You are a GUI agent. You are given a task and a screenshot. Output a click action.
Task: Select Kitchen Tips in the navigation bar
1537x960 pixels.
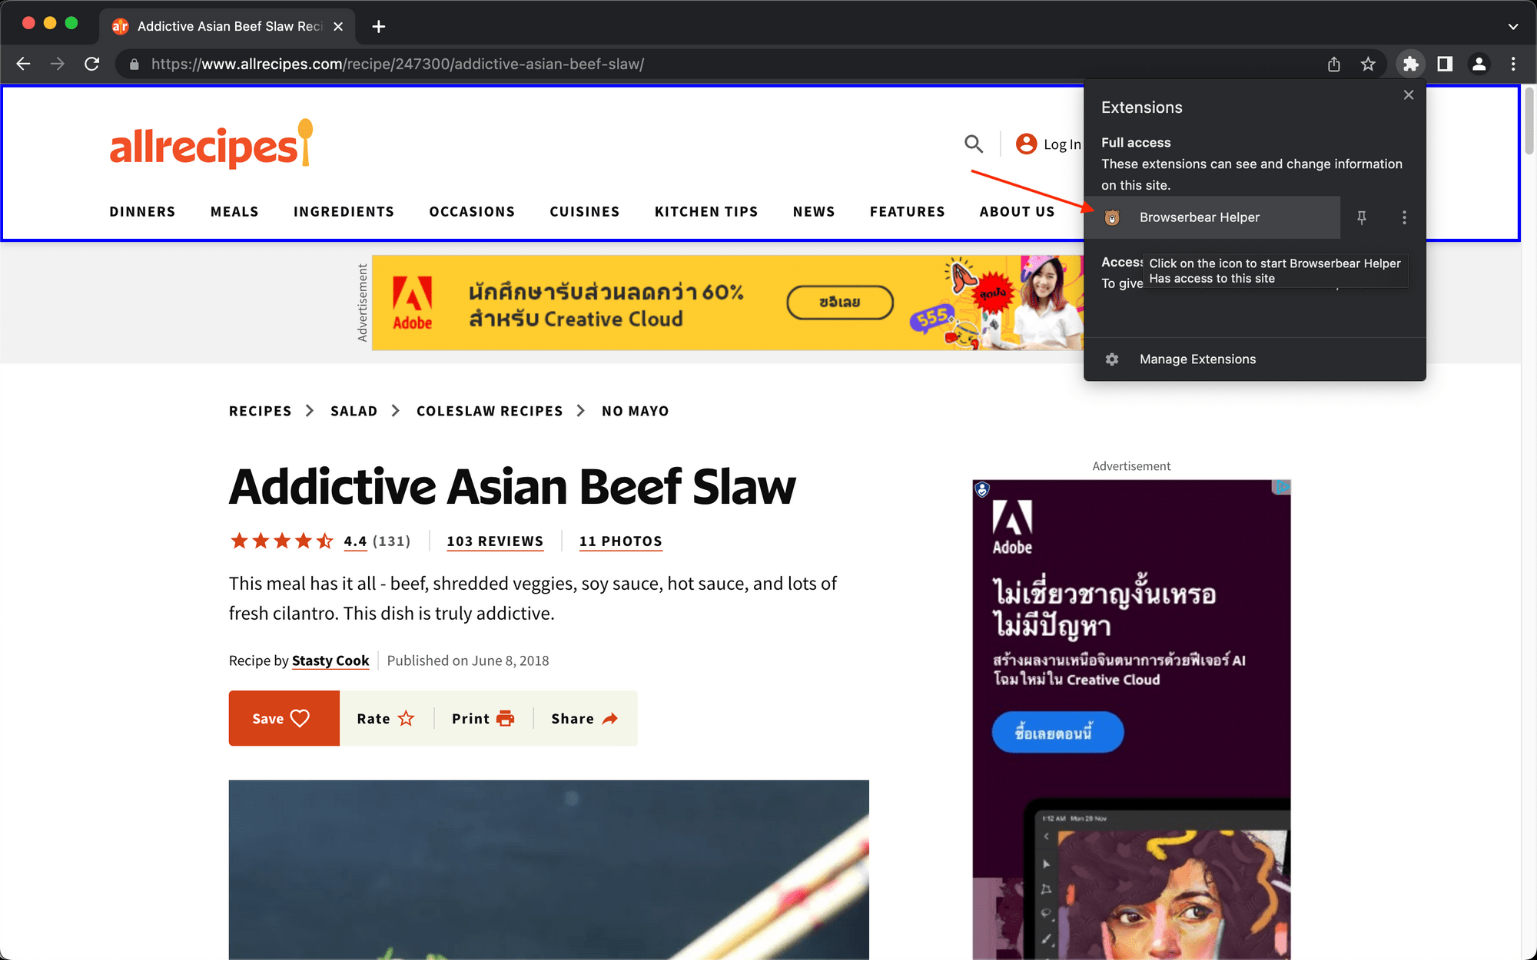pos(705,211)
